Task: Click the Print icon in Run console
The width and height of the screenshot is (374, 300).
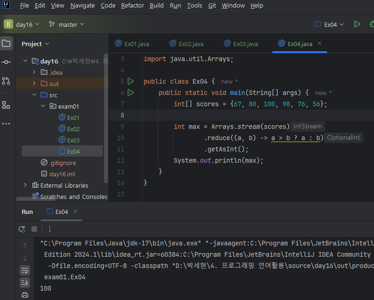Action: 25,295
